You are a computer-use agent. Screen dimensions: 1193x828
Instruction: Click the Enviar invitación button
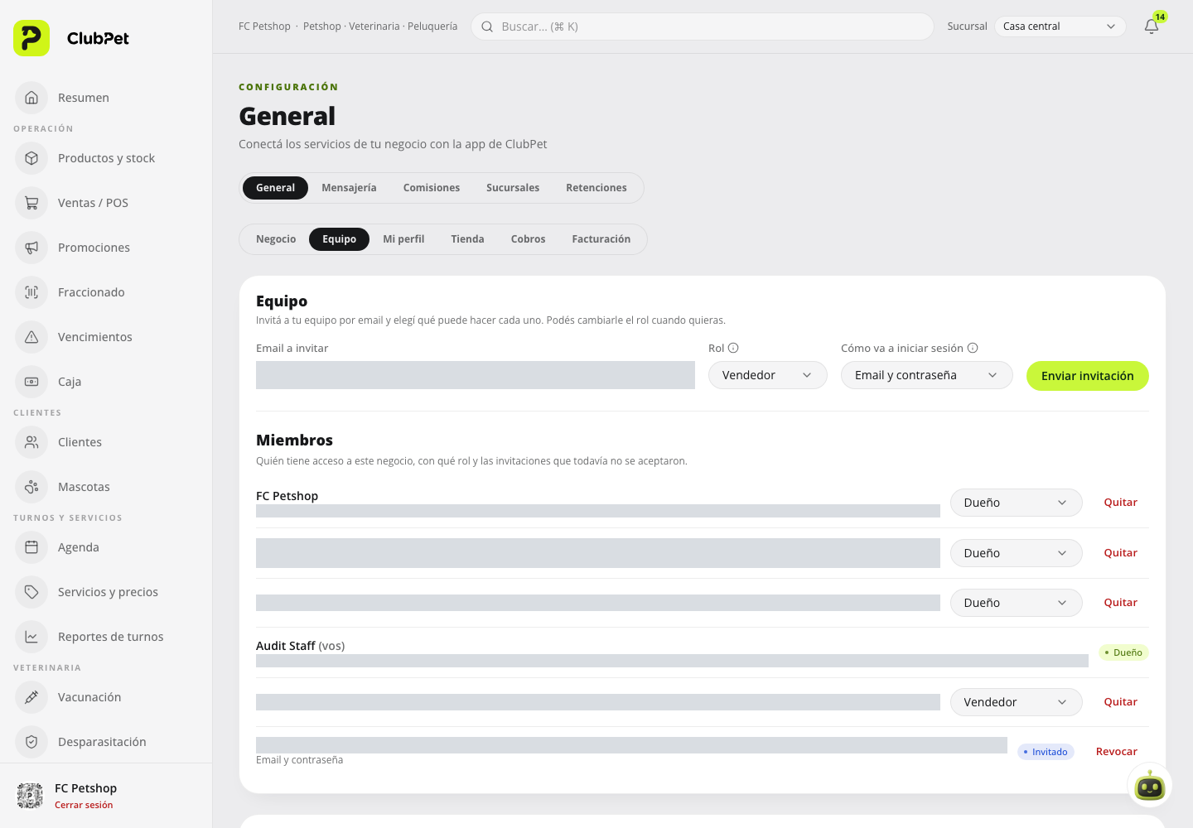coord(1087,376)
